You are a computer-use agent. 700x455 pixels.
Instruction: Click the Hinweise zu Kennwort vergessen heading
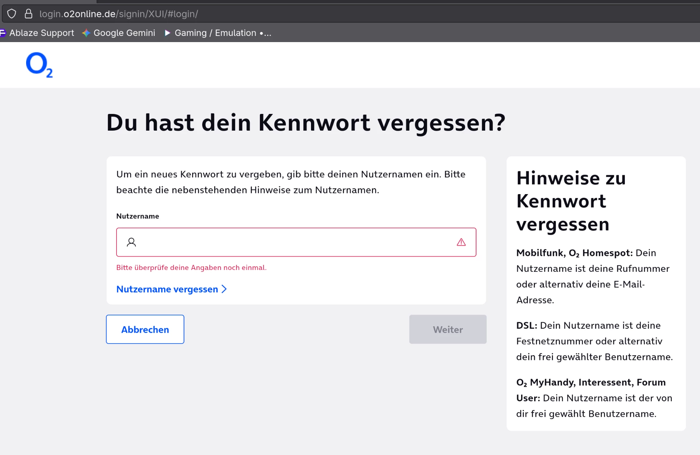tap(570, 201)
